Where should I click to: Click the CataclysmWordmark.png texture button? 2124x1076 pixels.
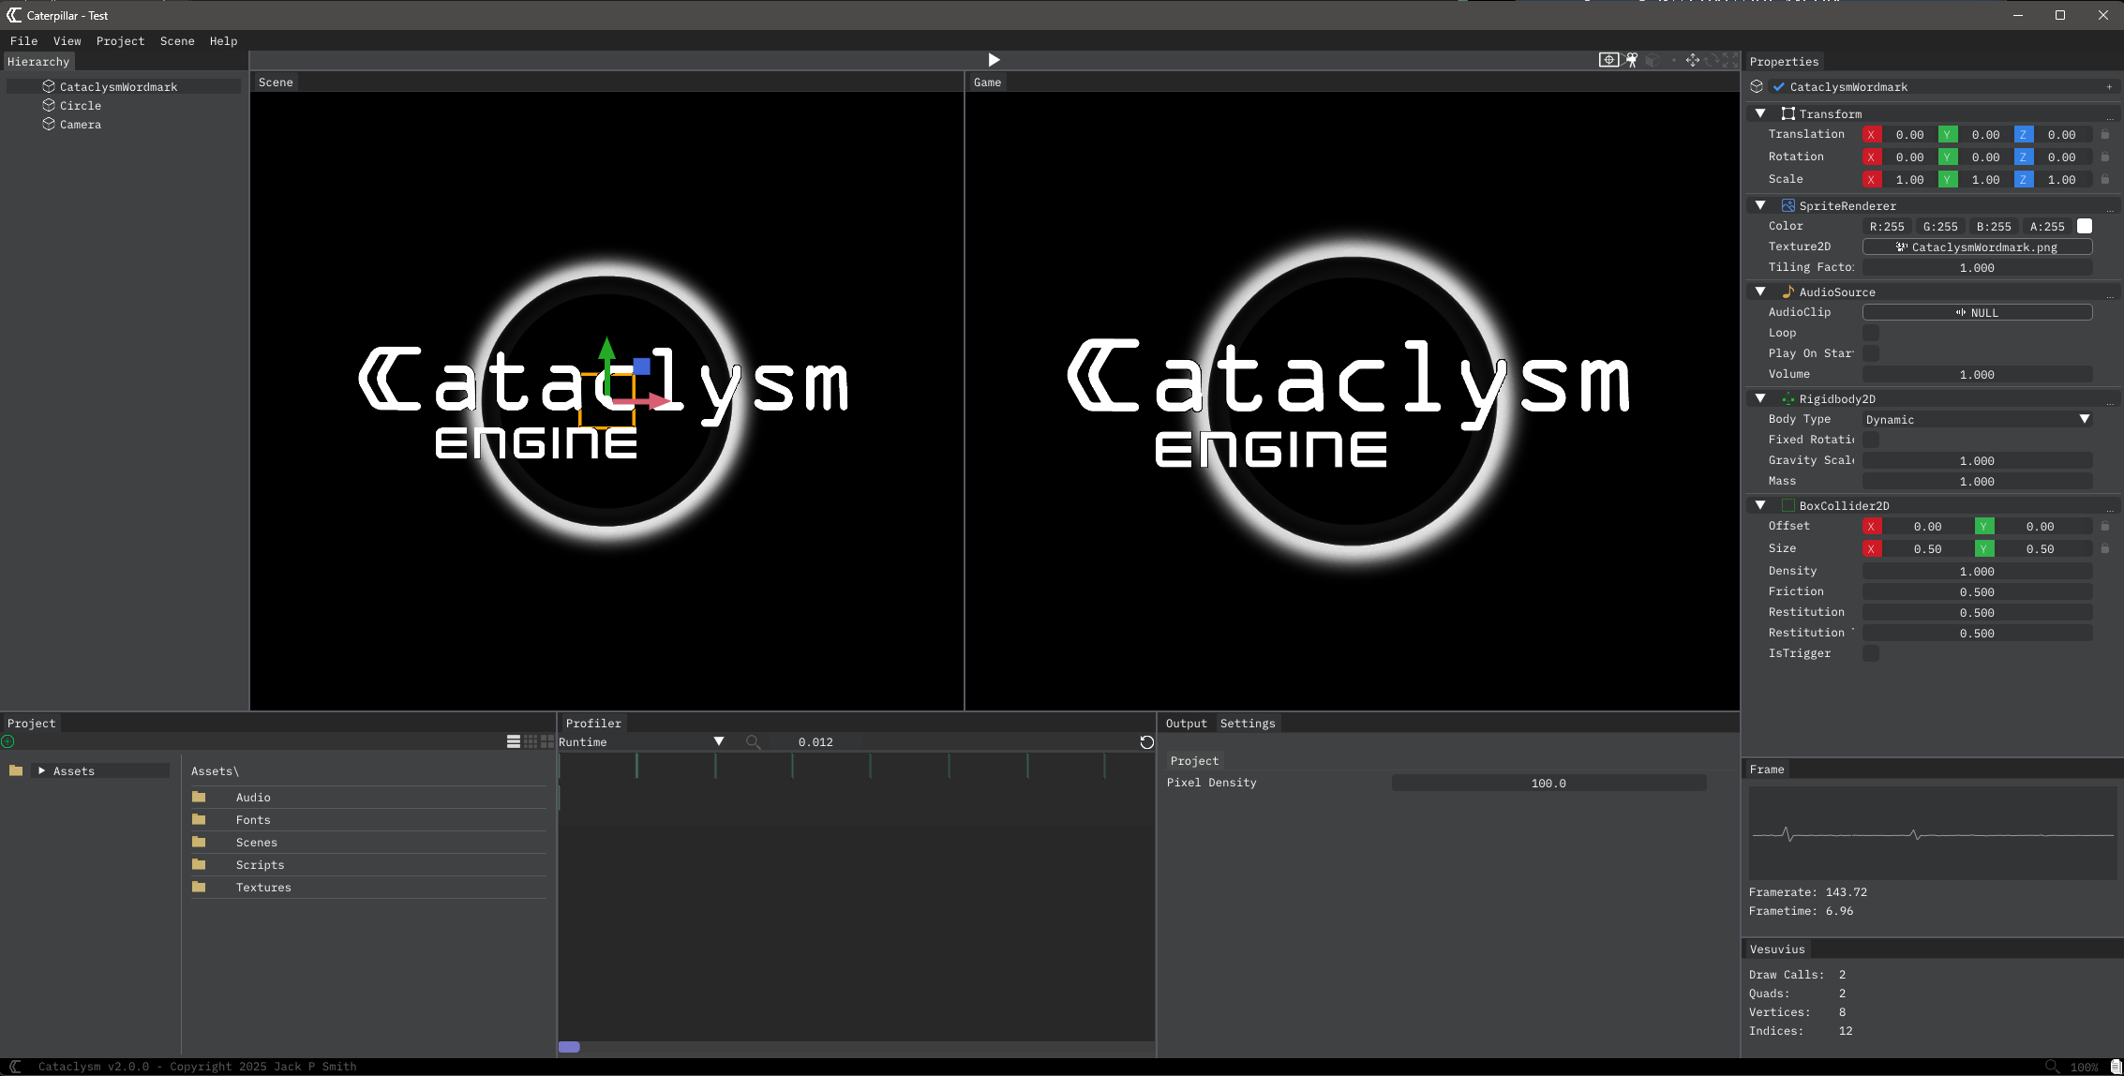[1977, 247]
